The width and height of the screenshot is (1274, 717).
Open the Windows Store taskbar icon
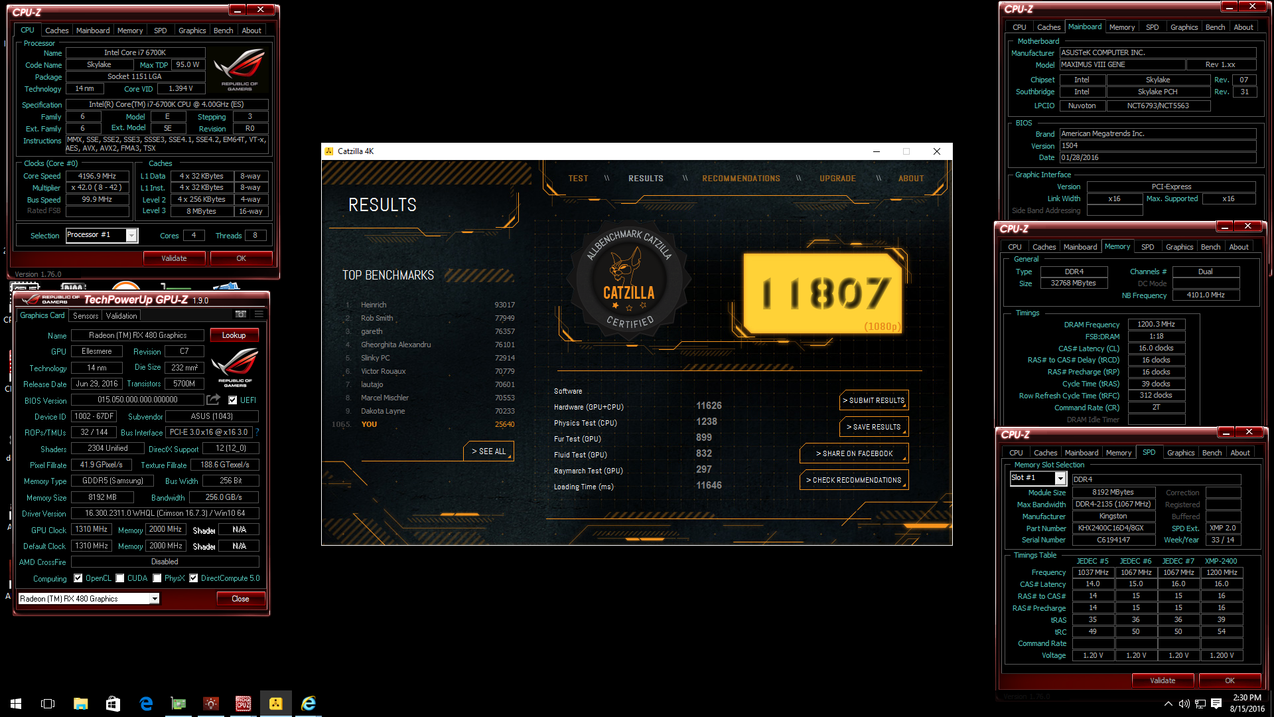tap(113, 703)
